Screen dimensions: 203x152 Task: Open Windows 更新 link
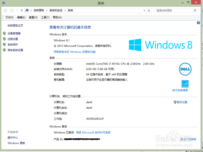click(x=16, y=143)
